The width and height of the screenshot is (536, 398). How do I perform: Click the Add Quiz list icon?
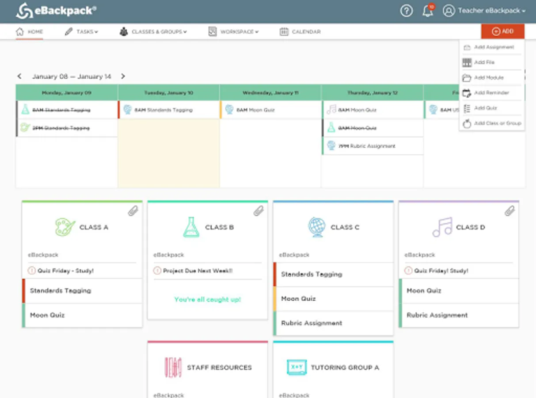click(x=467, y=108)
